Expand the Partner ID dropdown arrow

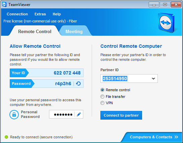point(153,79)
